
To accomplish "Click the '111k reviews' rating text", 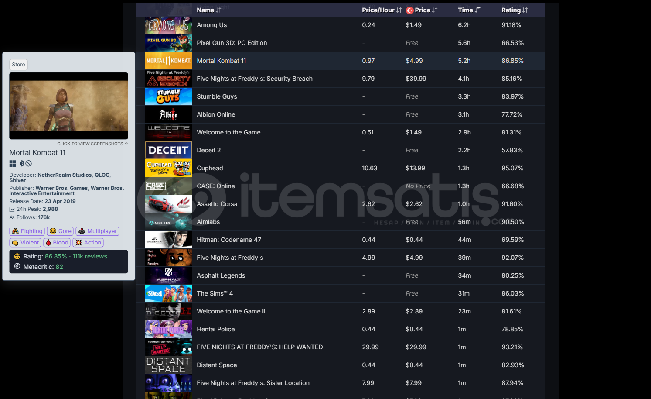I will (90, 256).
